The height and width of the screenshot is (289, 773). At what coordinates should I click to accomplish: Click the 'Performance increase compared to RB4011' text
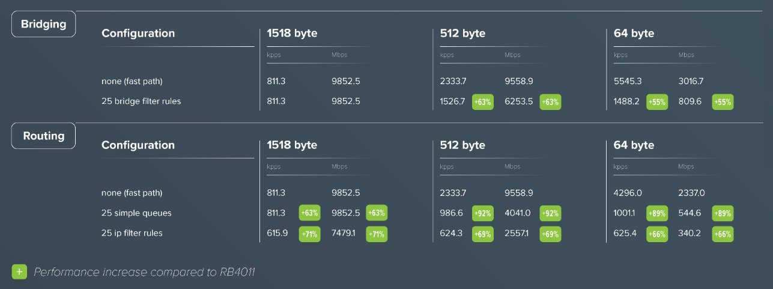(144, 272)
